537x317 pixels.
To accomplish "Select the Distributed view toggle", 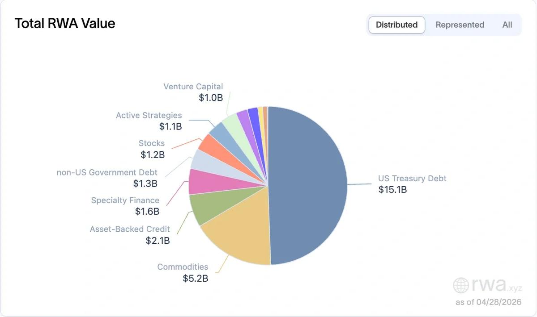I will point(396,25).
